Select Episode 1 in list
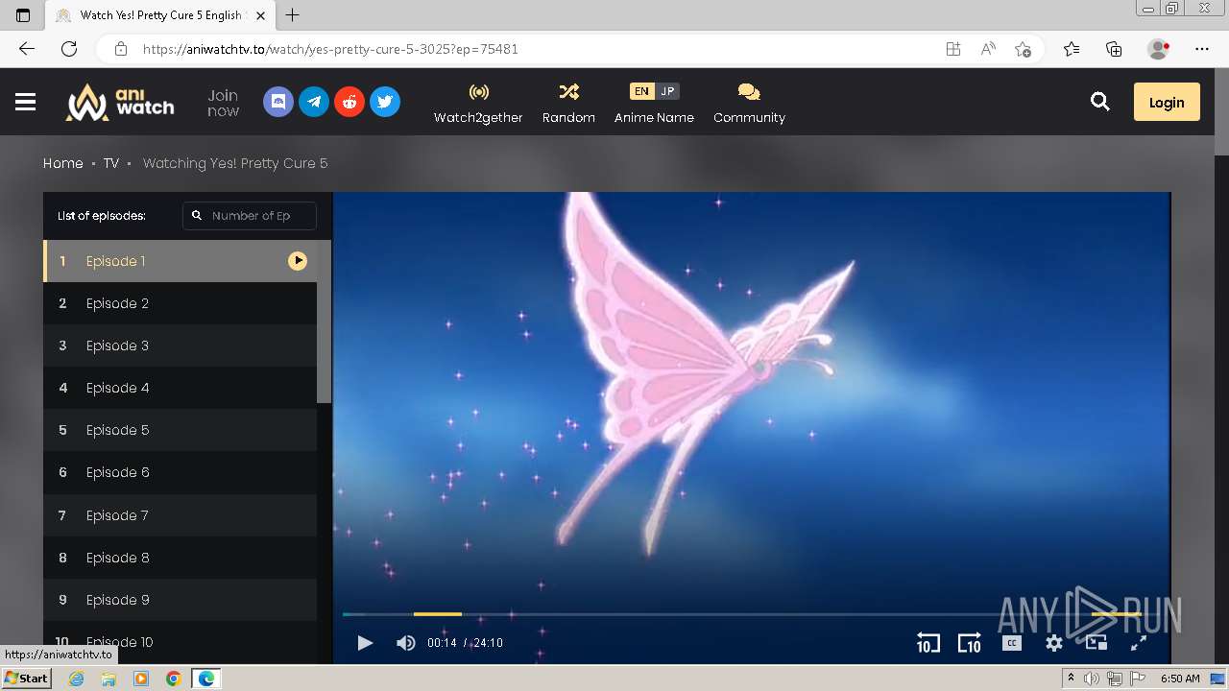This screenshot has height=691, width=1229. click(x=180, y=261)
